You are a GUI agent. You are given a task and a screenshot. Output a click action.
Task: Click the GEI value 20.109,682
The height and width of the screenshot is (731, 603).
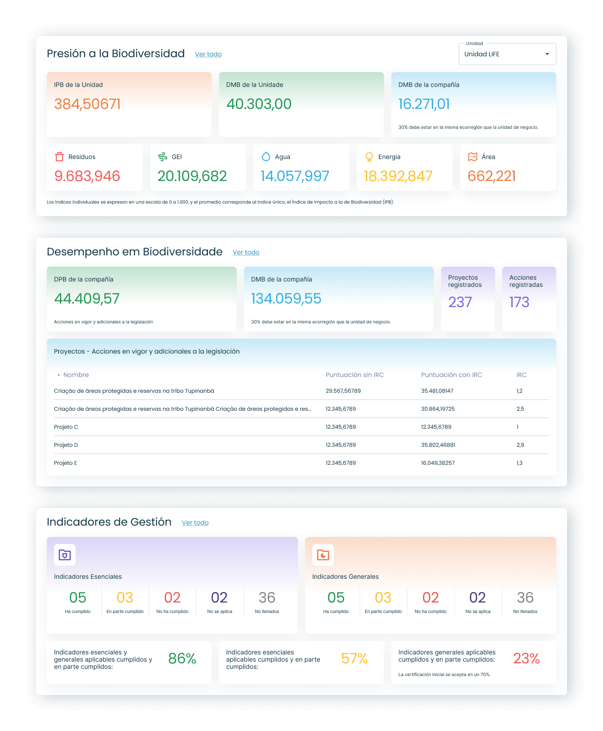192,176
